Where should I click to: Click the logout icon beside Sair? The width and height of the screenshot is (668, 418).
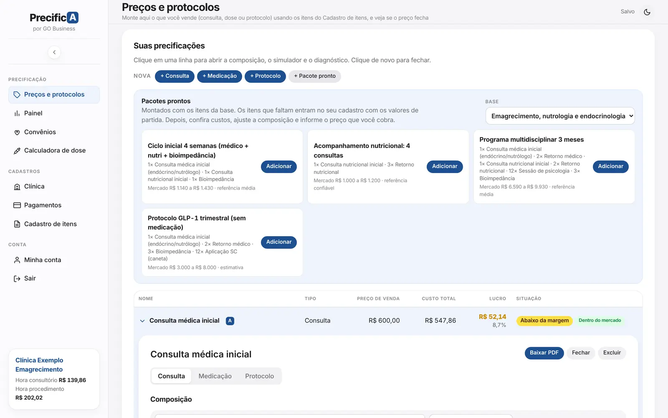point(17,279)
